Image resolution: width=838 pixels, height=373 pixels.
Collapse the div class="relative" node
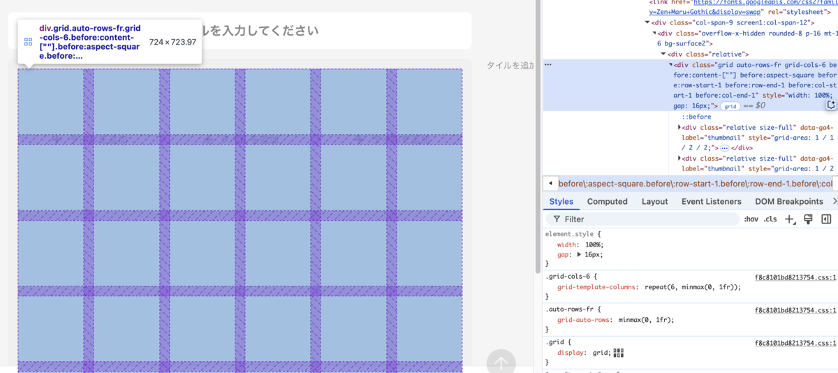coord(663,54)
